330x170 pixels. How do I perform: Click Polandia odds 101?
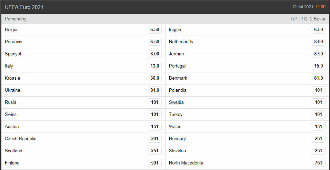click(318, 90)
